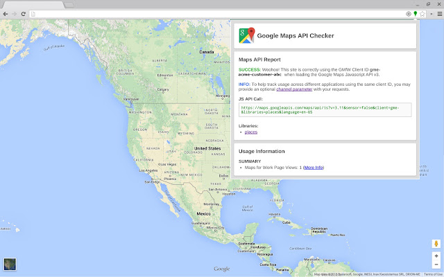Open the channel parameter link
The height and width of the screenshot is (277, 444).
pyautogui.click(x=294, y=89)
